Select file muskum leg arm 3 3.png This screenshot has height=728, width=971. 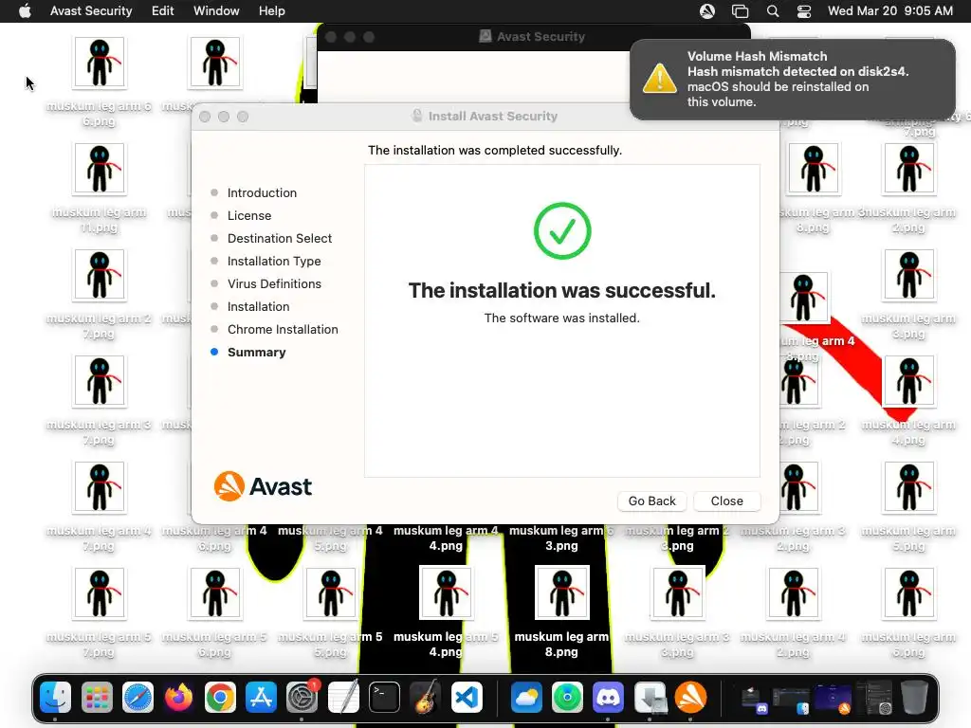(677, 593)
